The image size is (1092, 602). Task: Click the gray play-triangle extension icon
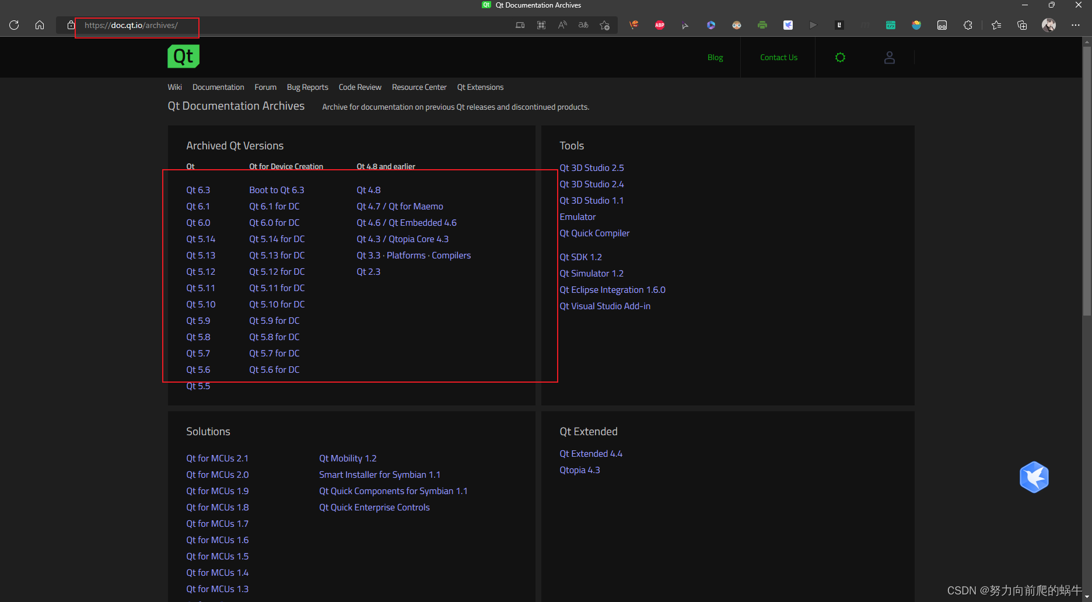tap(813, 25)
